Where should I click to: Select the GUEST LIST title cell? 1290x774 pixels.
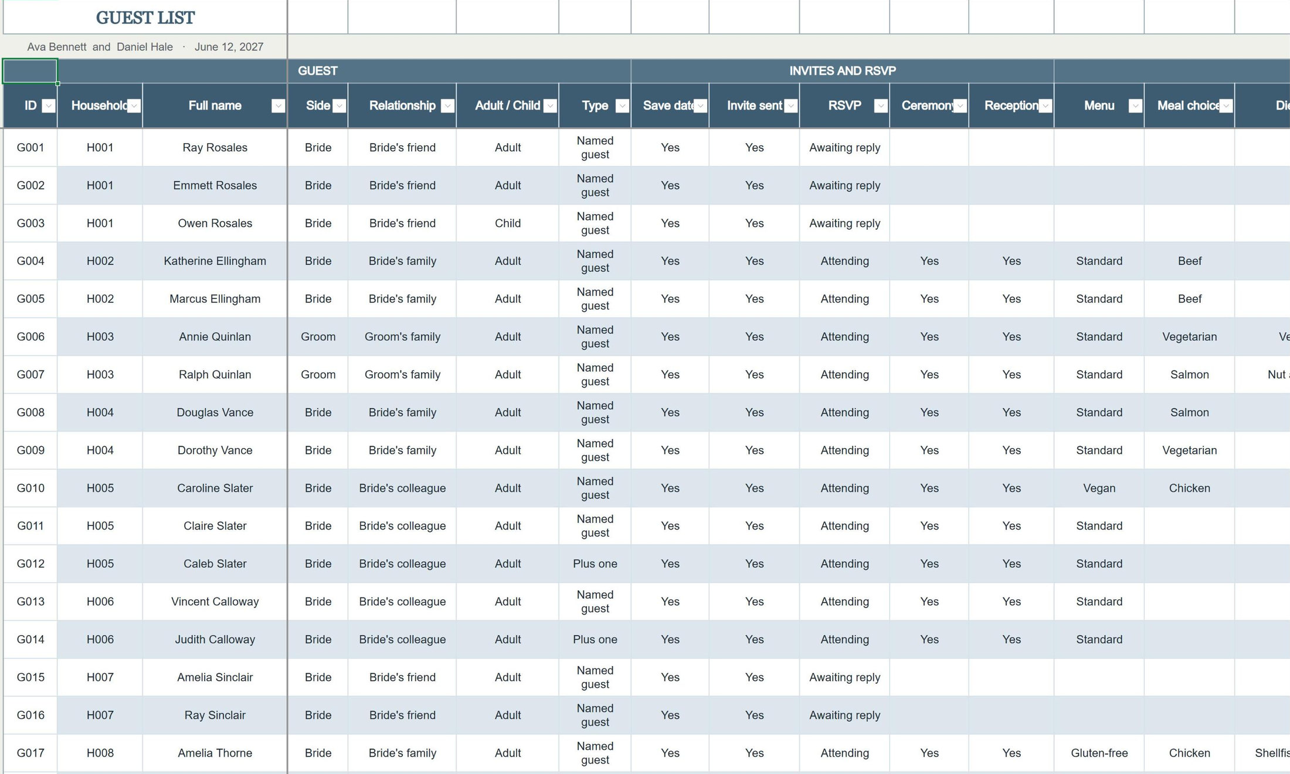click(145, 18)
